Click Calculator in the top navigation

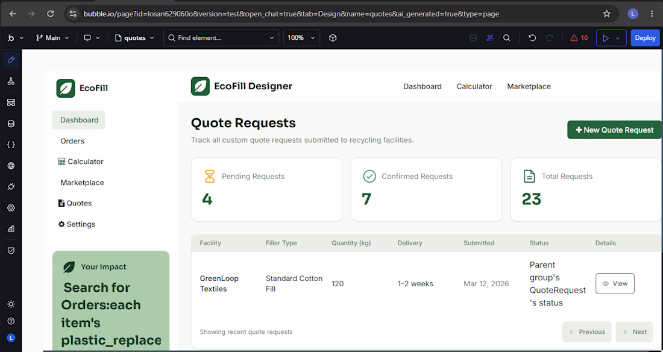tap(474, 86)
